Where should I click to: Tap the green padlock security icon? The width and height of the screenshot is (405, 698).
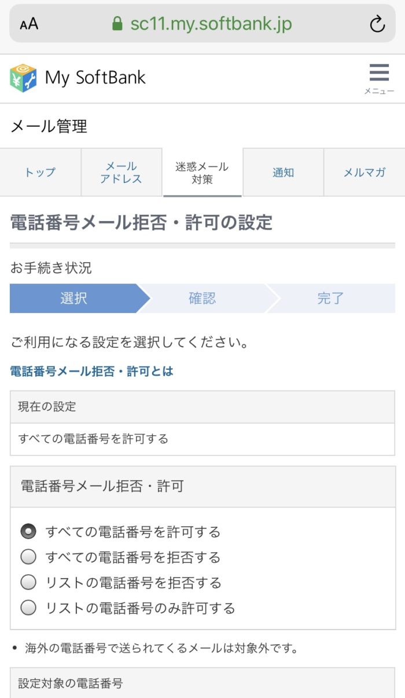pos(117,23)
